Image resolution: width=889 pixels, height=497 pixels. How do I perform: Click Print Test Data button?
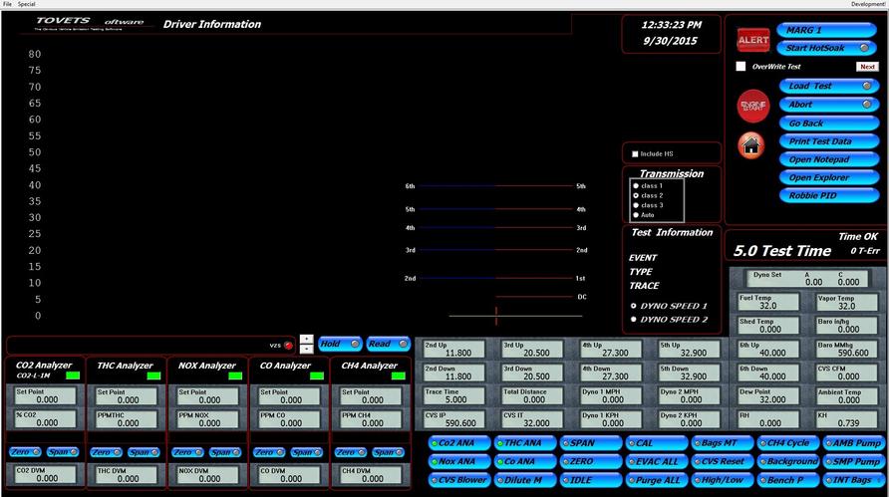829,141
